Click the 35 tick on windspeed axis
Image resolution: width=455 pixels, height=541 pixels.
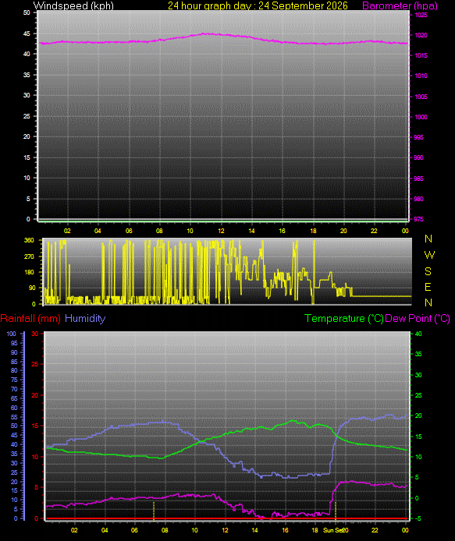point(27,75)
